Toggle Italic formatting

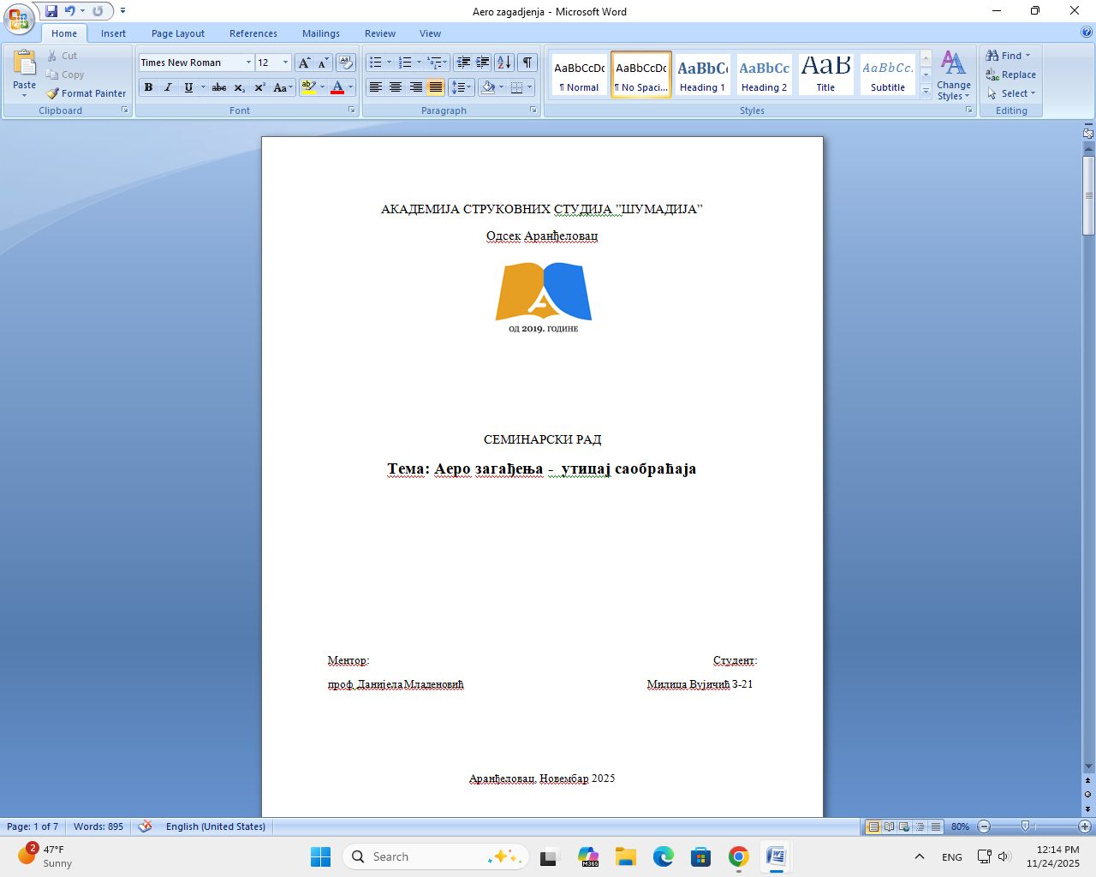(168, 87)
